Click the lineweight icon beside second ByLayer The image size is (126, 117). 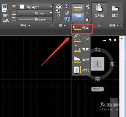click(14, 13)
